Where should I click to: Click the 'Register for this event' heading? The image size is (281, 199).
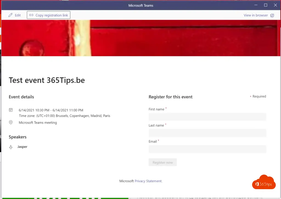click(x=170, y=97)
